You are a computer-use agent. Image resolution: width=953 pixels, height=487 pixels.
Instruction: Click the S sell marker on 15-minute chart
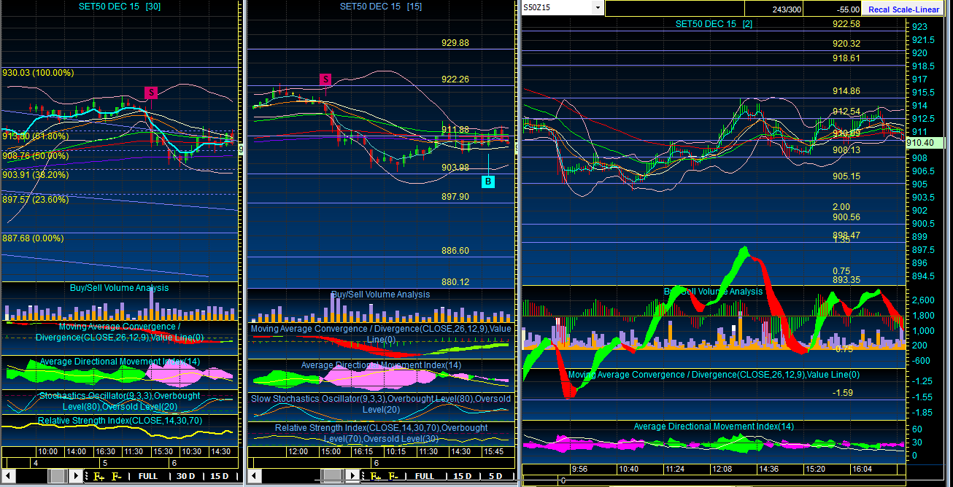pyautogui.click(x=325, y=79)
